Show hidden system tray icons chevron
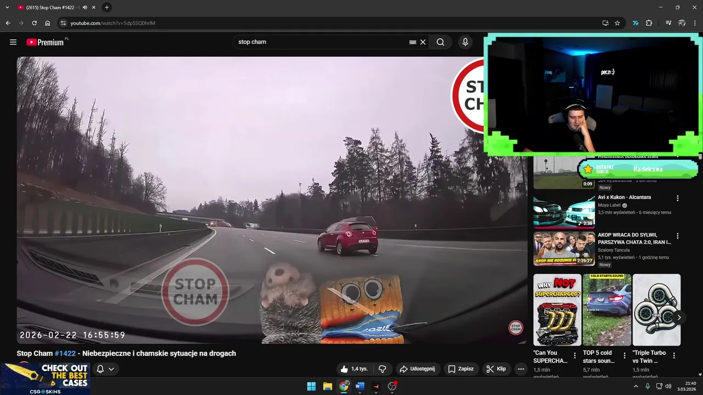Screen dimensions: 703x395 click(x=636, y=386)
